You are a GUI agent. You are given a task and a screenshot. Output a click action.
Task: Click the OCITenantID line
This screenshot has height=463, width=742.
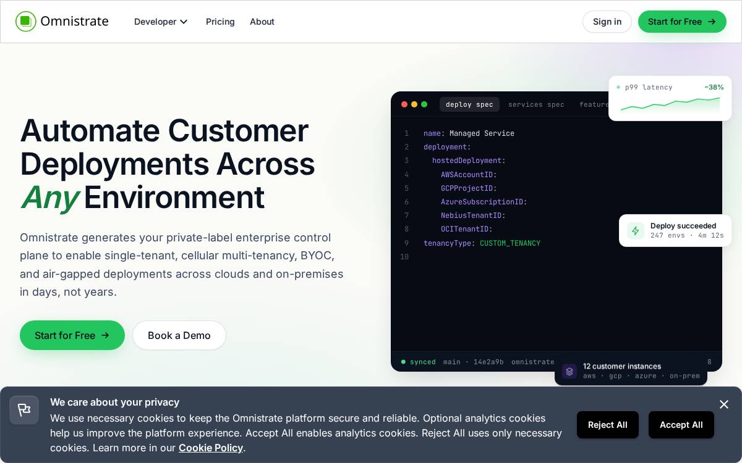pos(467,229)
